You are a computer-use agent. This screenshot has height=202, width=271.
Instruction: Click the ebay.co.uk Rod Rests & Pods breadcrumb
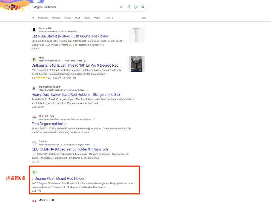(x=60, y=61)
